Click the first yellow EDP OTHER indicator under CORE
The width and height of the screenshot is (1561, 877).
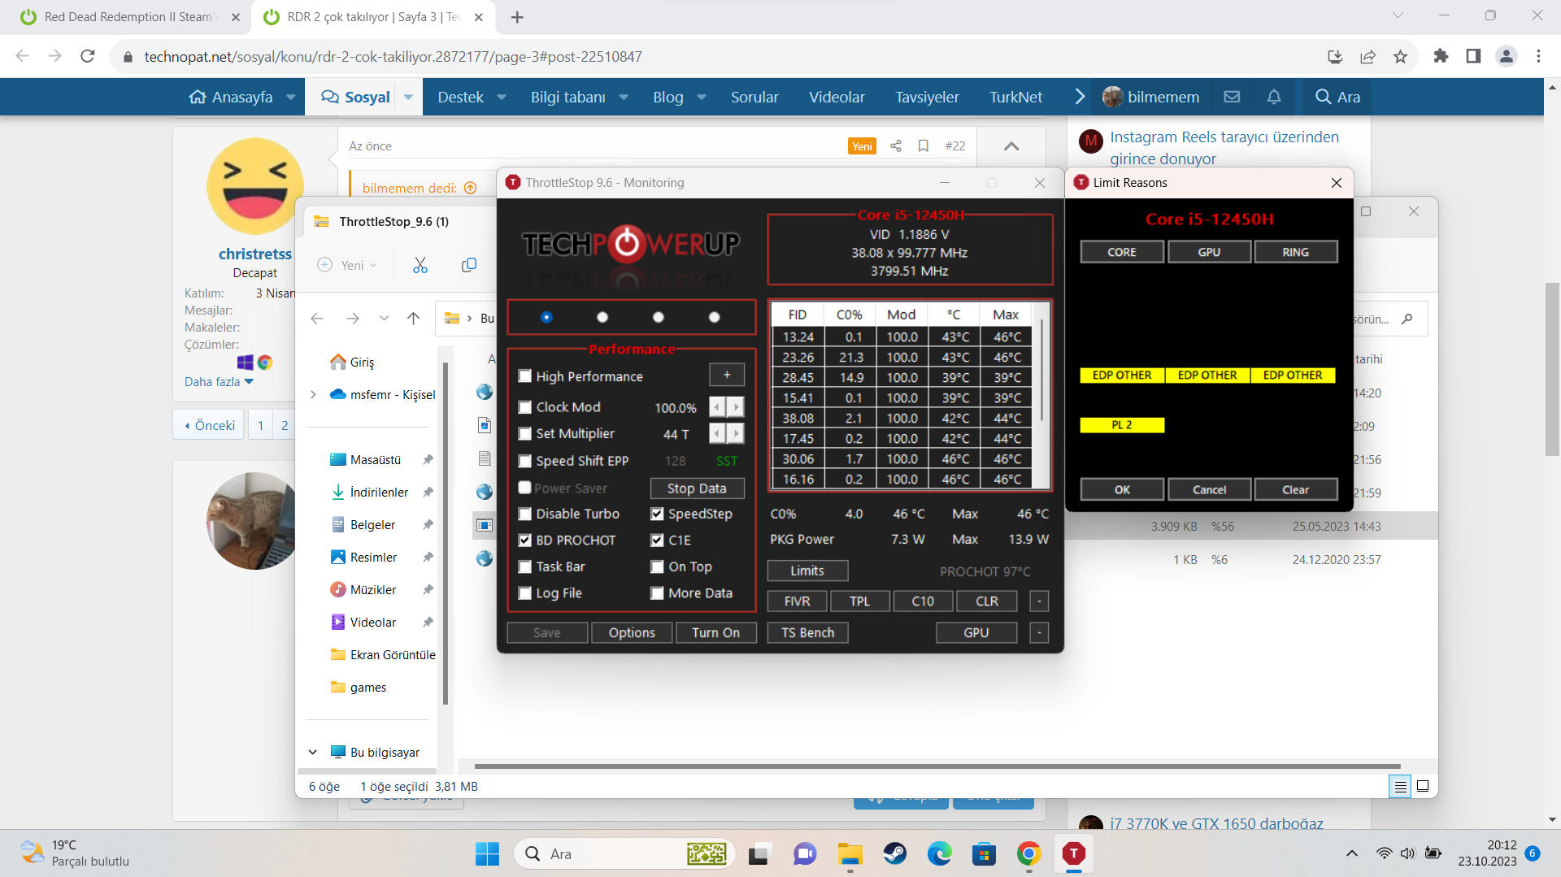coord(1122,376)
